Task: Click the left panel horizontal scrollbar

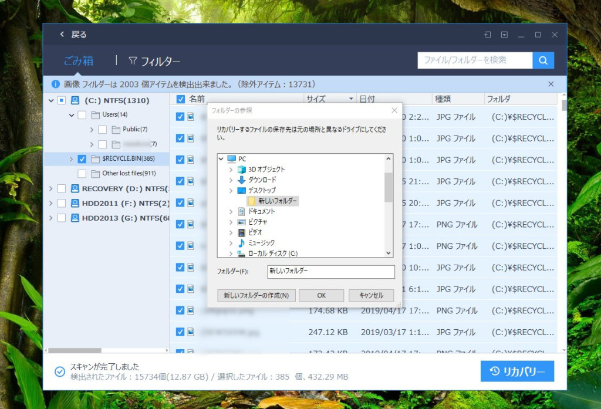Action: [x=75, y=350]
